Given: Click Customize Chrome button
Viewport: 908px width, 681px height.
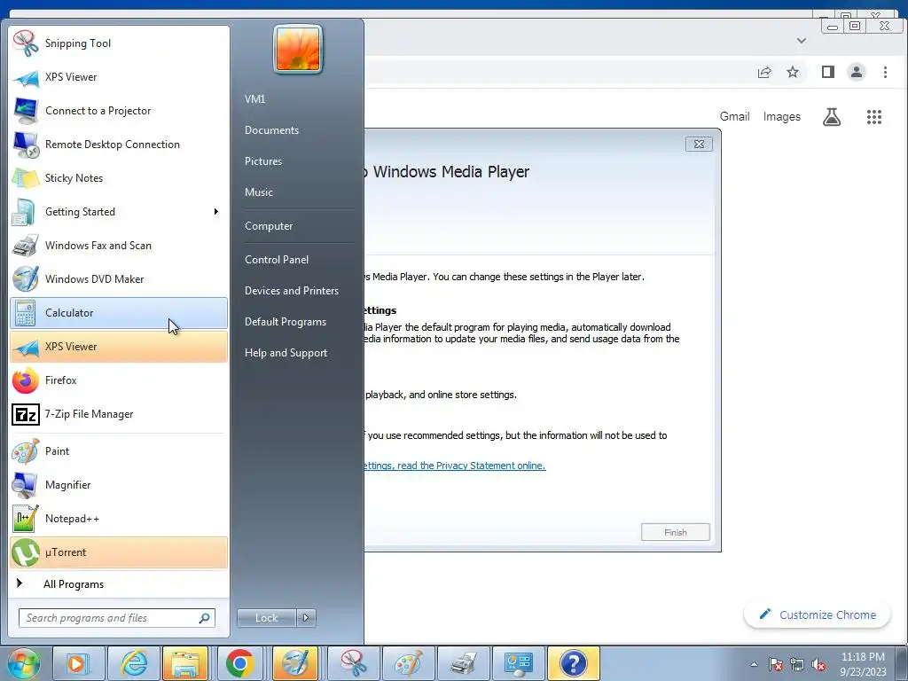Looking at the screenshot, I should (817, 615).
